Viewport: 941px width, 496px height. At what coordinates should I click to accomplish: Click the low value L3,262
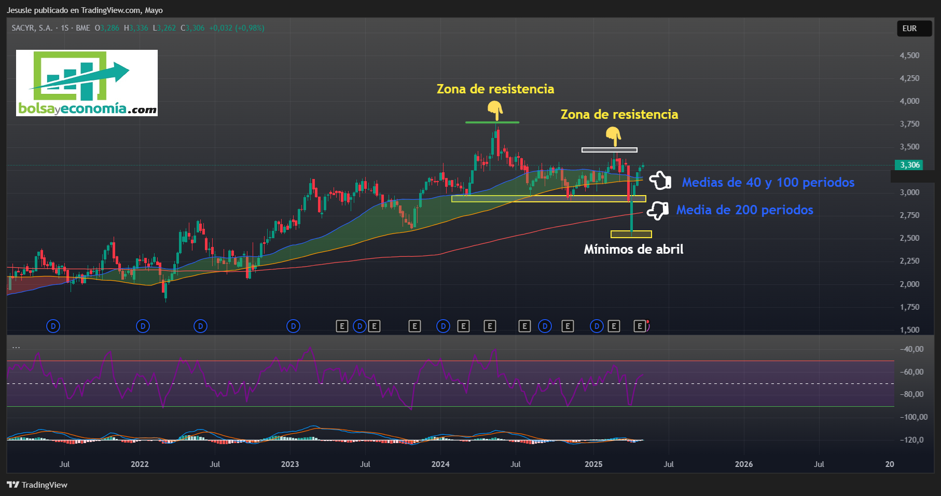[x=164, y=28]
